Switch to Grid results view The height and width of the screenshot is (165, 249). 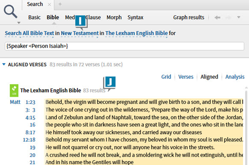coord(166,77)
